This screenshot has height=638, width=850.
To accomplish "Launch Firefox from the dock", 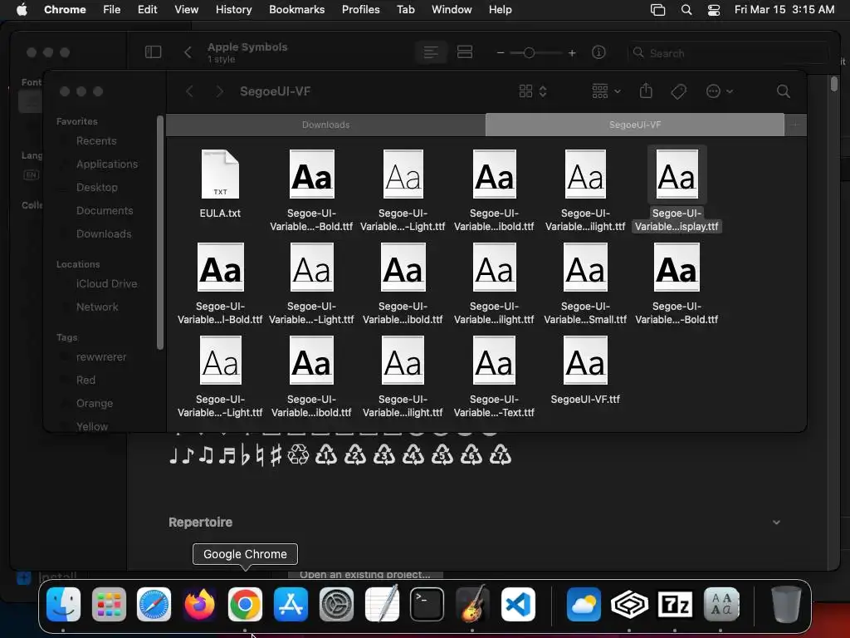I will click(199, 605).
